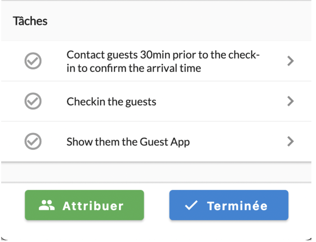Expand the Show them the Guest App chevron
Screen dimensions: 316x242
coord(290,141)
